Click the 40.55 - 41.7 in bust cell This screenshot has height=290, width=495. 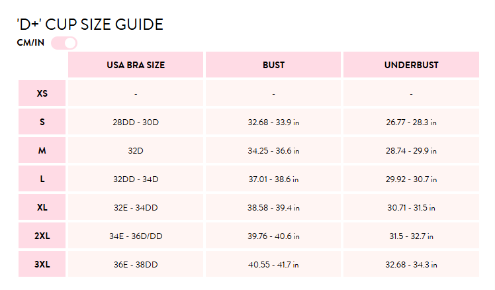[x=273, y=264]
